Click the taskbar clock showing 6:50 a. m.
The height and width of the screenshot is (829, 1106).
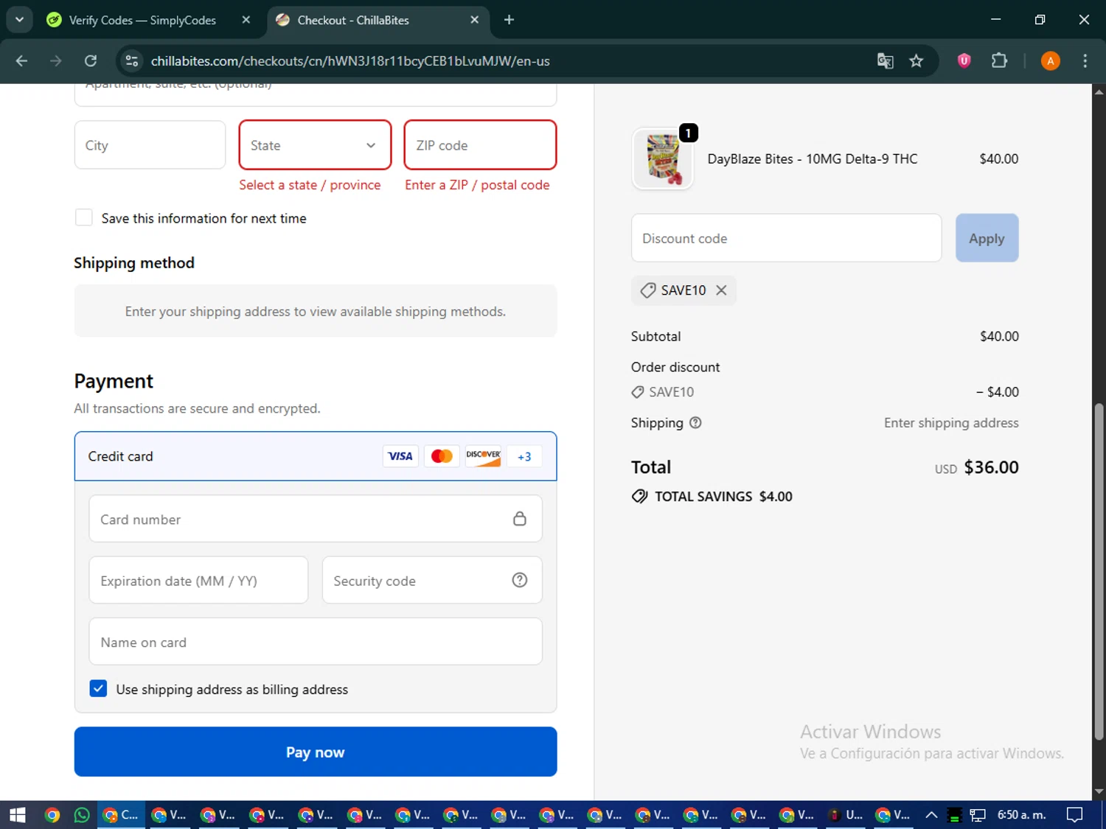tap(1021, 814)
